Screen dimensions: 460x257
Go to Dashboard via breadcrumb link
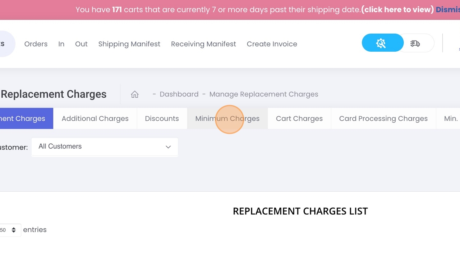tap(179, 94)
